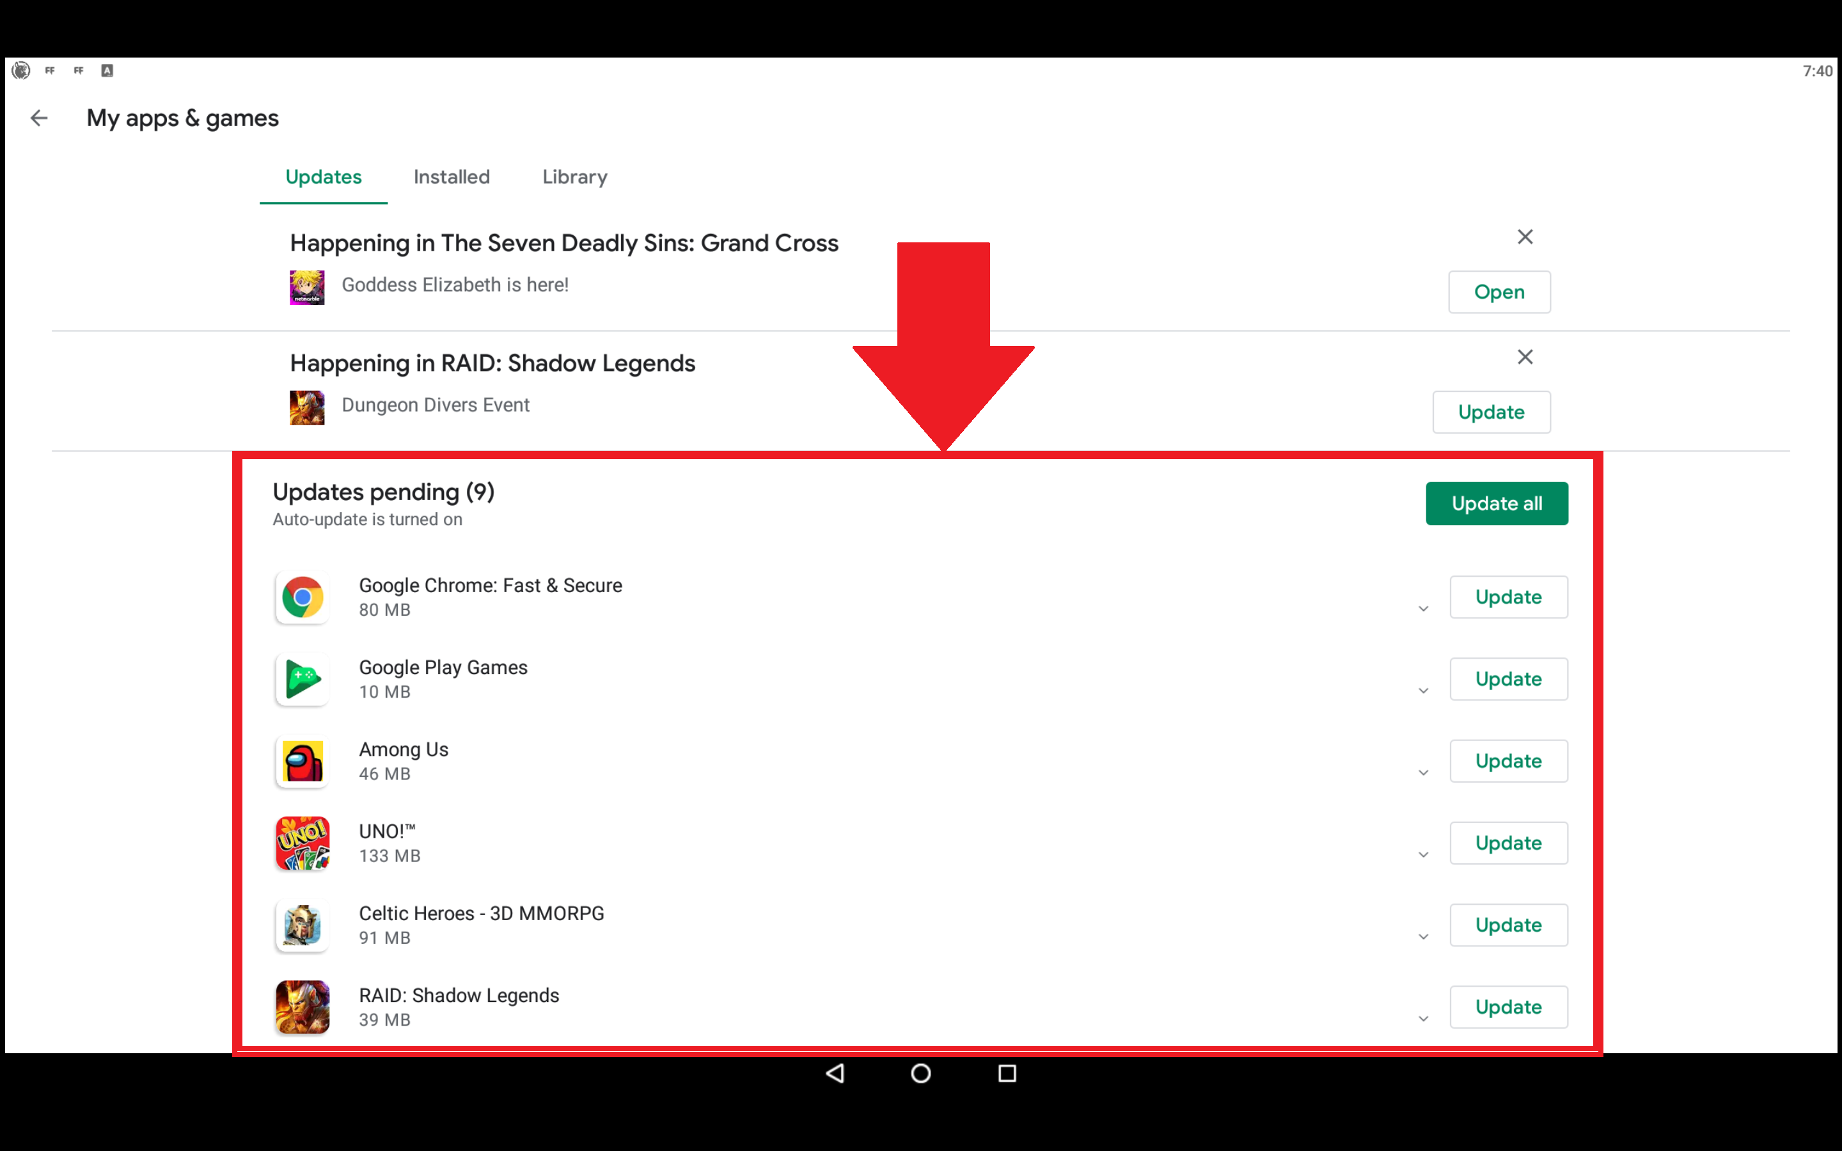Select 'Dungeon Divers Event' text
The height and width of the screenshot is (1151, 1842).
[436, 406]
